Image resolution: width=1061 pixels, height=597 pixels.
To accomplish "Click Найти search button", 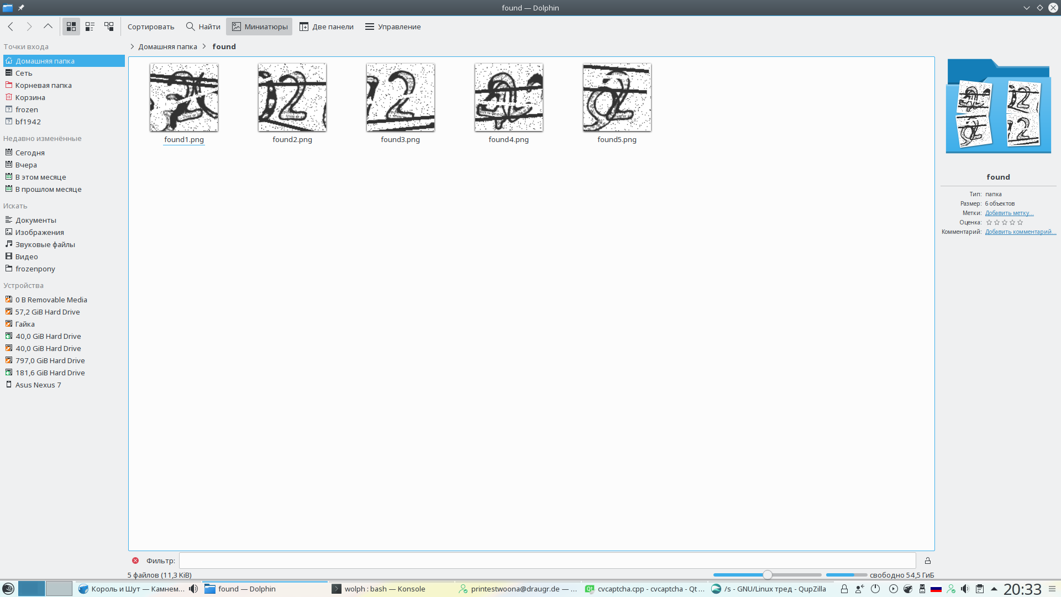I will pyautogui.click(x=203, y=27).
